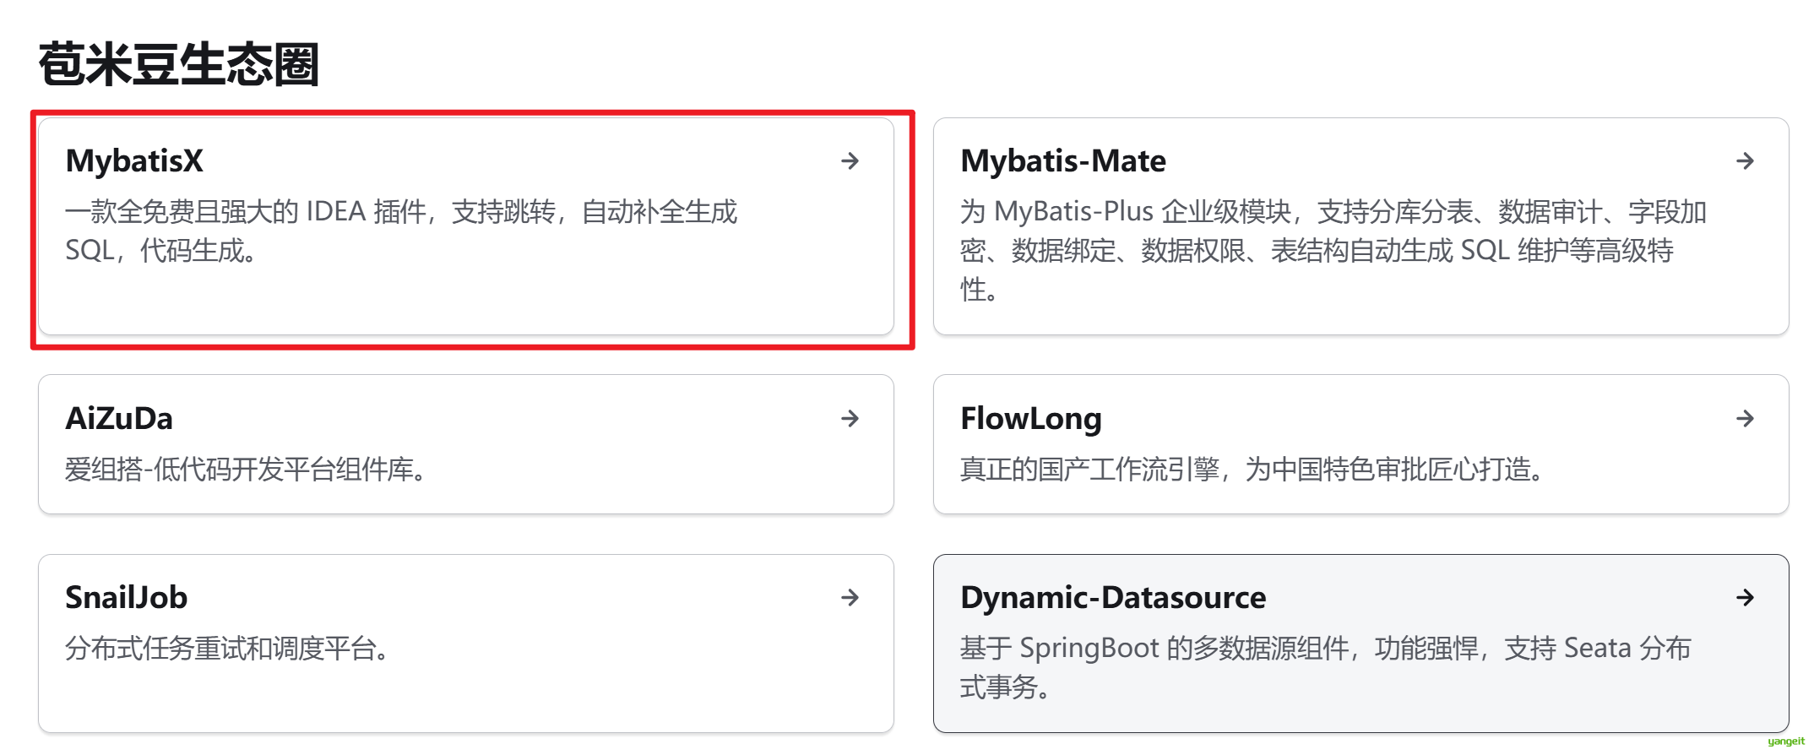Image resolution: width=1814 pixels, height=755 pixels.
Task: Click the arrow icon on AiZuDa card
Action: [x=850, y=418]
